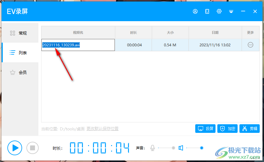Minimize the EV录屏 window
This screenshot has width=264, height=162.
[x=243, y=11]
